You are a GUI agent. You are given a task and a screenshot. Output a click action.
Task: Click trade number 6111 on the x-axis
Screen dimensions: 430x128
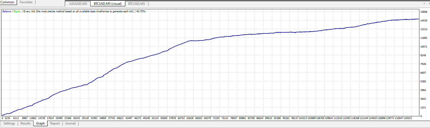click(x=16, y=118)
